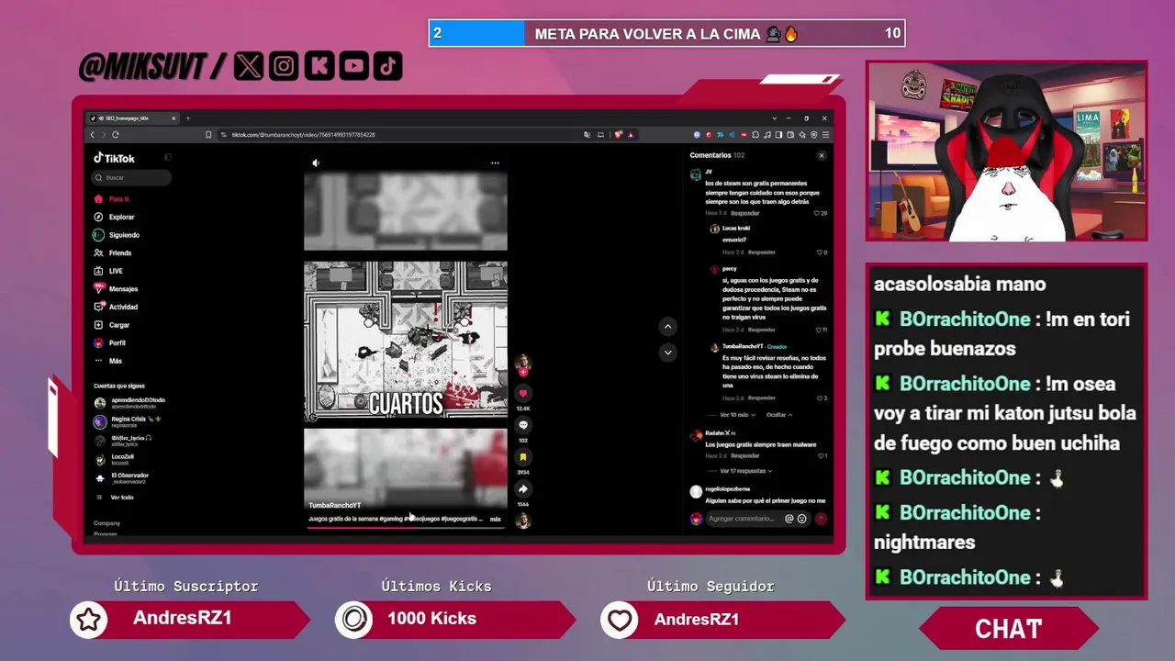Focus the Buscar search field
1175x661 pixels.
click(131, 177)
